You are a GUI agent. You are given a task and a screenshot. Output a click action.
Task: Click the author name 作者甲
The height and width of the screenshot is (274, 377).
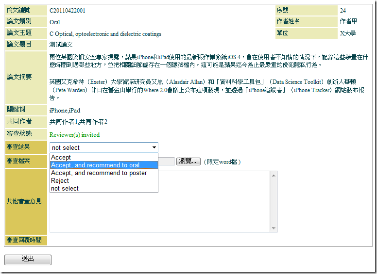coord(348,22)
